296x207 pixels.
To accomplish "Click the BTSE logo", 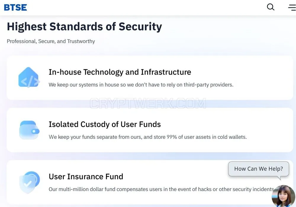I will [15, 8].
